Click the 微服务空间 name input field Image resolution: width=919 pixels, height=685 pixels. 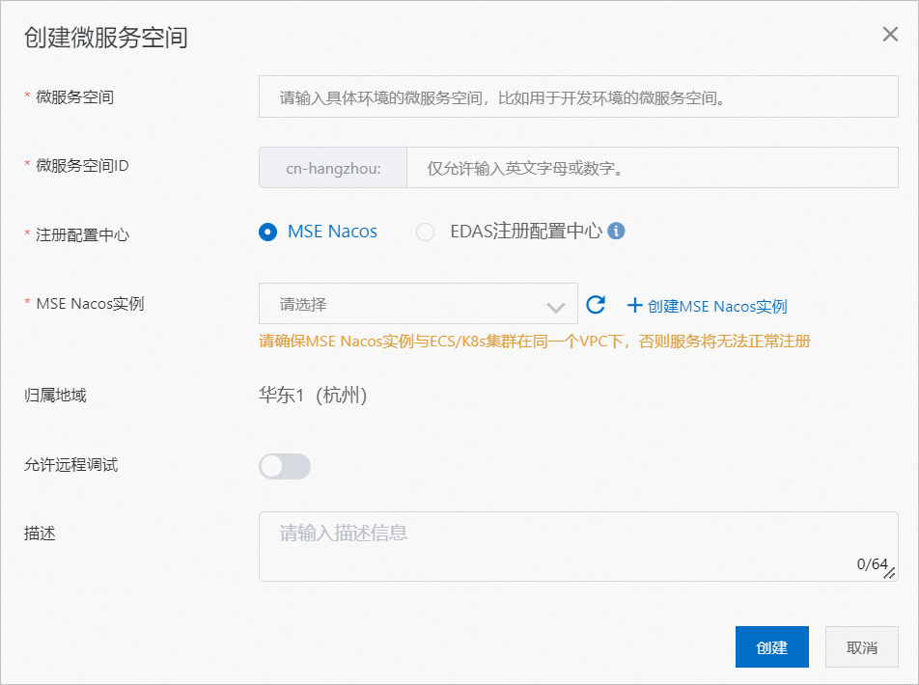pos(578,96)
